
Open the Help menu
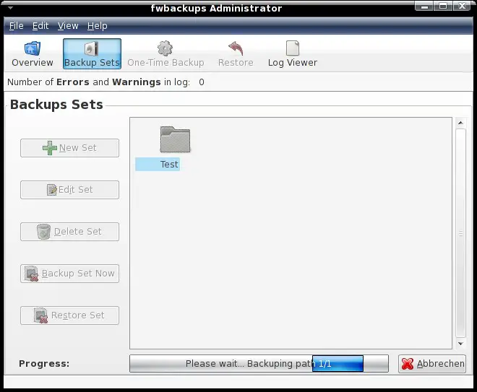(x=97, y=26)
